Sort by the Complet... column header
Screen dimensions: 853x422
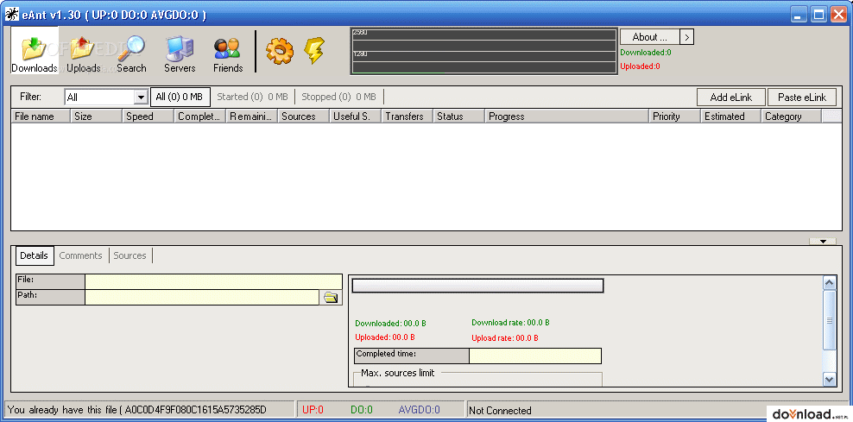coord(200,117)
